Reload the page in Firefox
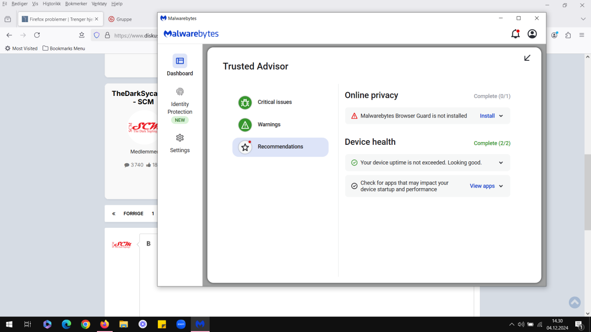591x332 pixels. tap(37, 35)
